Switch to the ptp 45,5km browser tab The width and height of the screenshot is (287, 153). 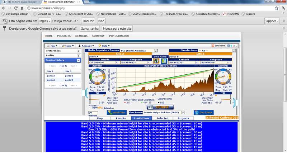(21, 2)
